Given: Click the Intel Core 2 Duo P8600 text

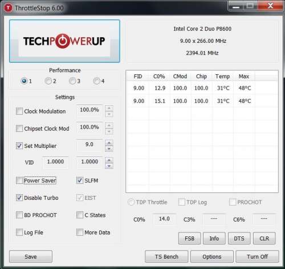Looking at the screenshot, I should point(202,29).
